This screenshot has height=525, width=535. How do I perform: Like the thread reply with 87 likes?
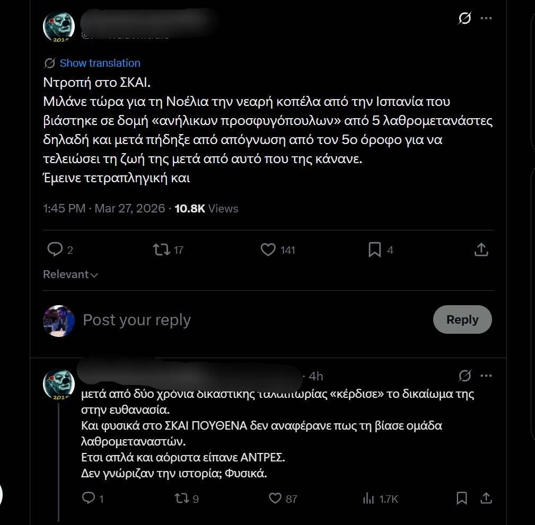[x=275, y=498]
